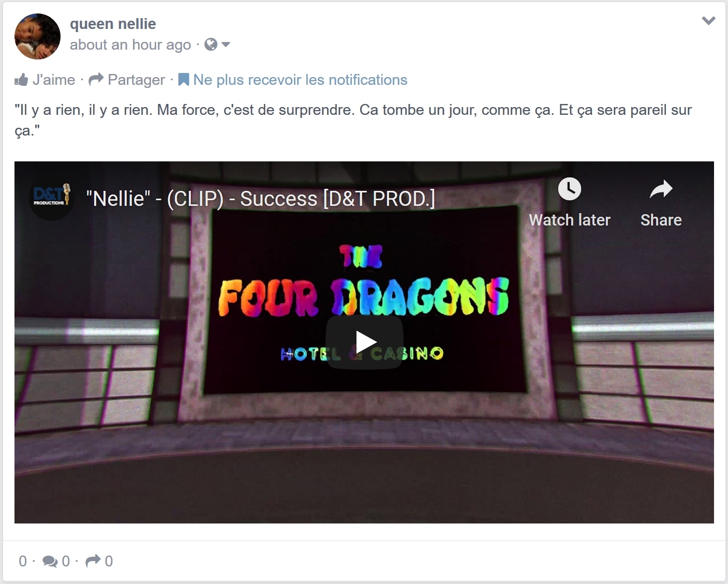Click the about an hour ago timestamp
This screenshot has width=728, height=584.
click(130, 45)
